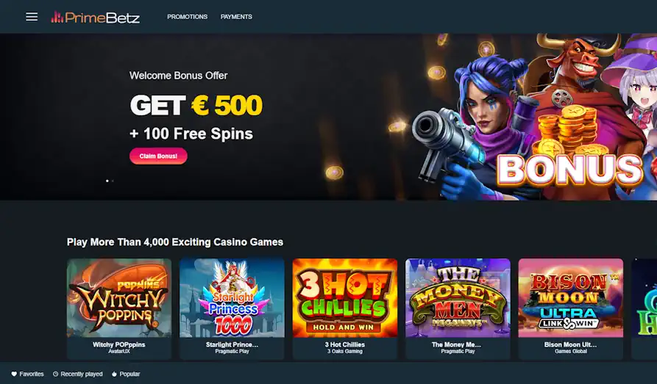
Task: Click the Recently played clock icon
Action: coord(55,374)
